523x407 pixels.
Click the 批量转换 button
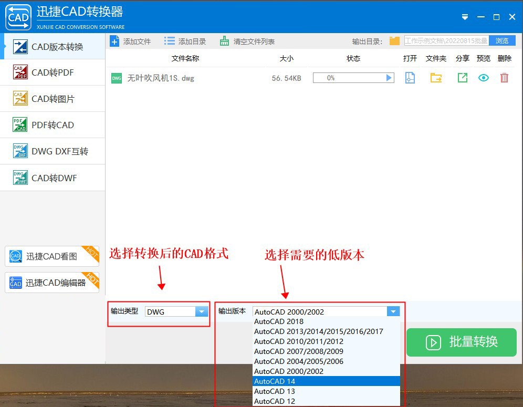[x=461, y=342]
